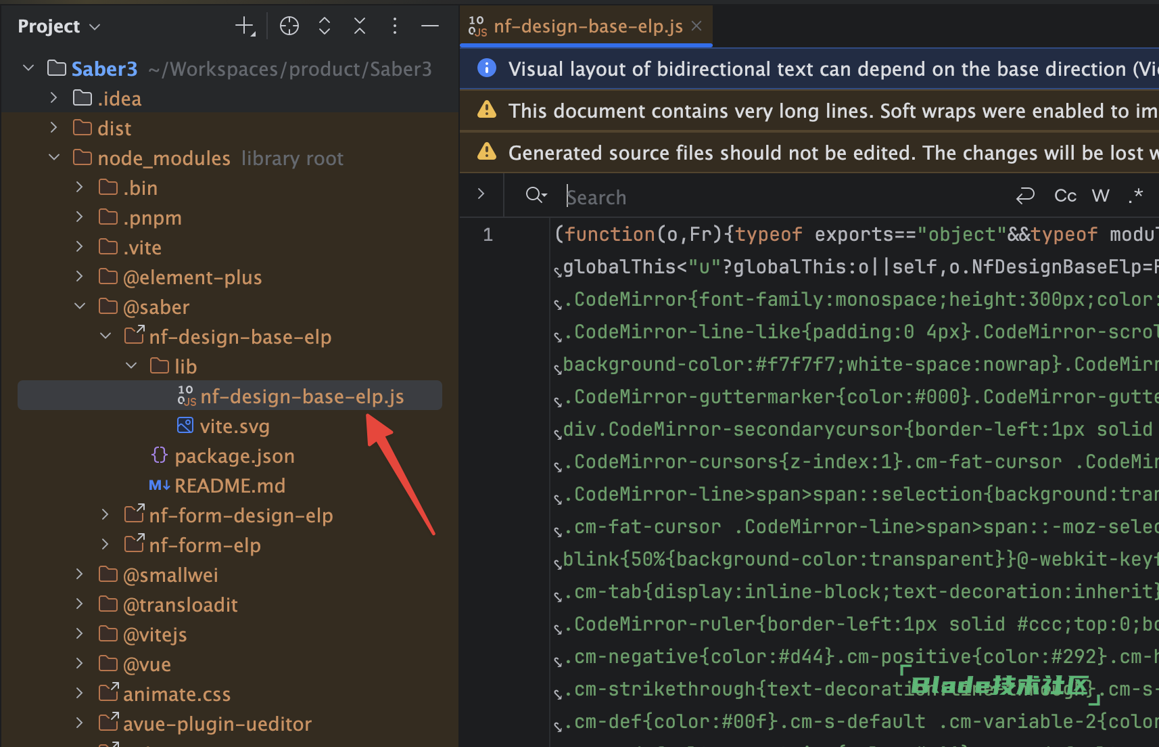Expand the avue-plugin-ueditor folder
Viewport: 1159px width, 747px height.
[x=80, y=723]
